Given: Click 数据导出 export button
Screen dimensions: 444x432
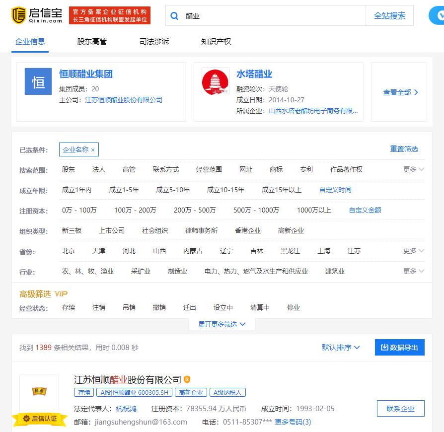Looking at the screenshot, I should 399,348.
